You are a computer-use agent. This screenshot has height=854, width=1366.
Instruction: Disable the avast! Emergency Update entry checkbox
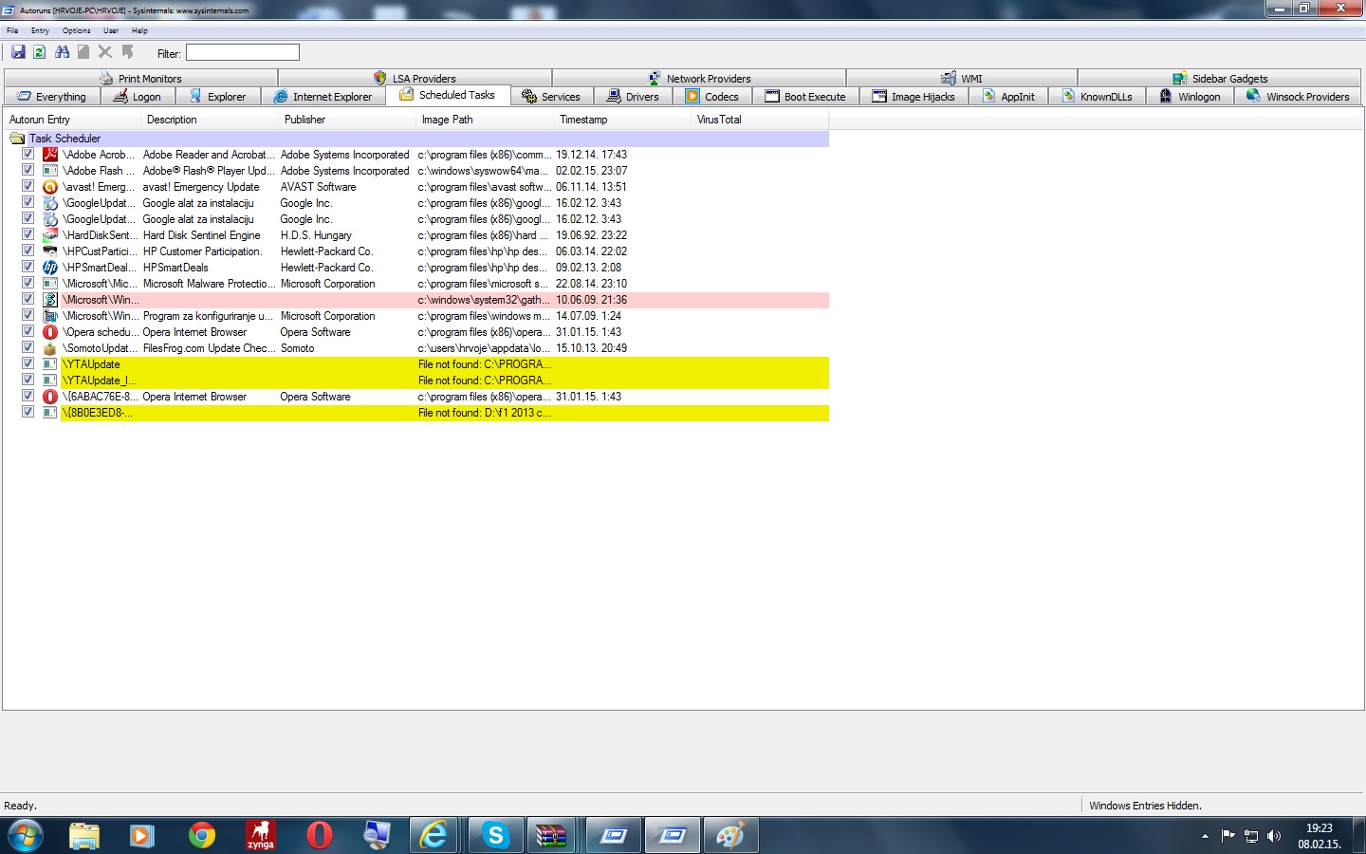tap(28, 186)
